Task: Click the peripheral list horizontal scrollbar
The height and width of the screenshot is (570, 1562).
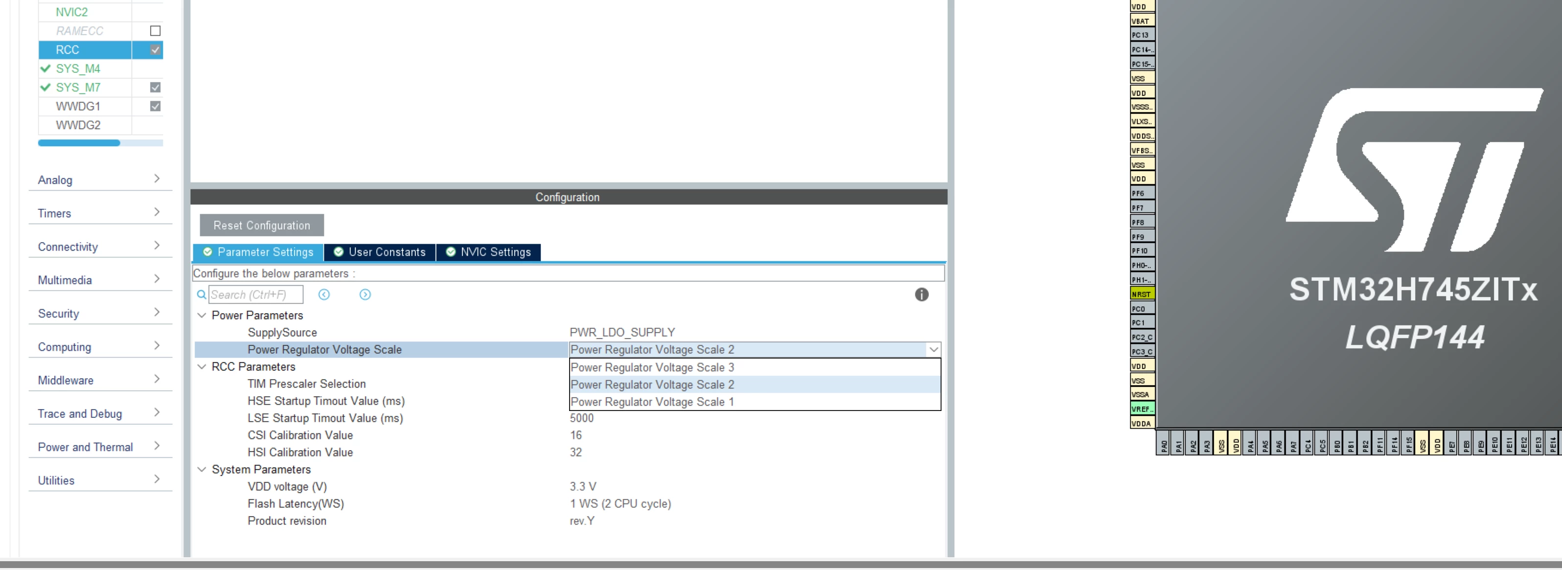Action: (101, 143)
